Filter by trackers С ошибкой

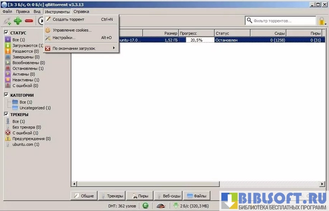point(25,133)
